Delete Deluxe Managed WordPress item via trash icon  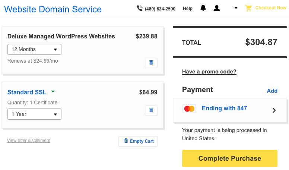[151, 63]
